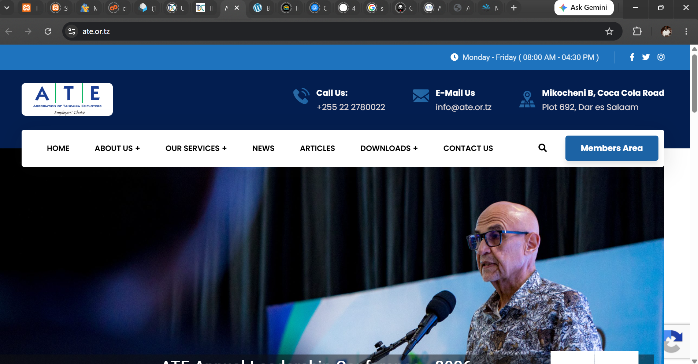Reload the ate.or.tz page

(48, 31)
